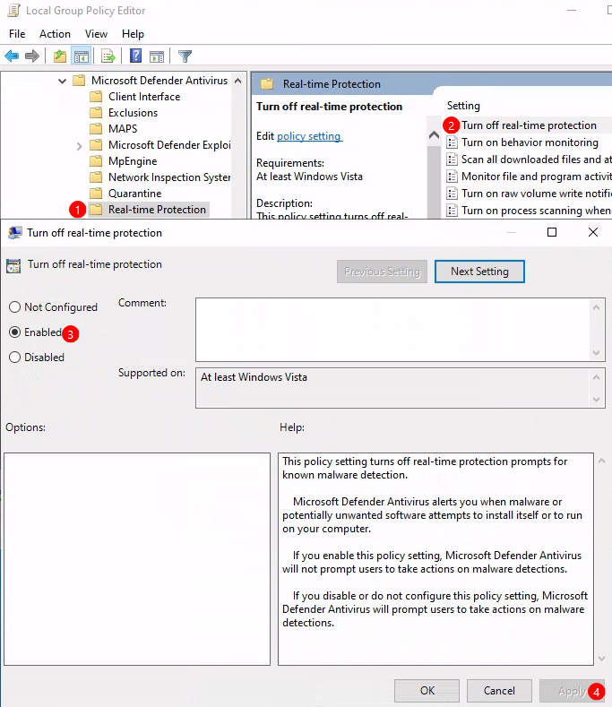The width and height of the screenshot is (612, 707).
Task: Select the Quarantine tree item
Action: click(x=134, y=194)
